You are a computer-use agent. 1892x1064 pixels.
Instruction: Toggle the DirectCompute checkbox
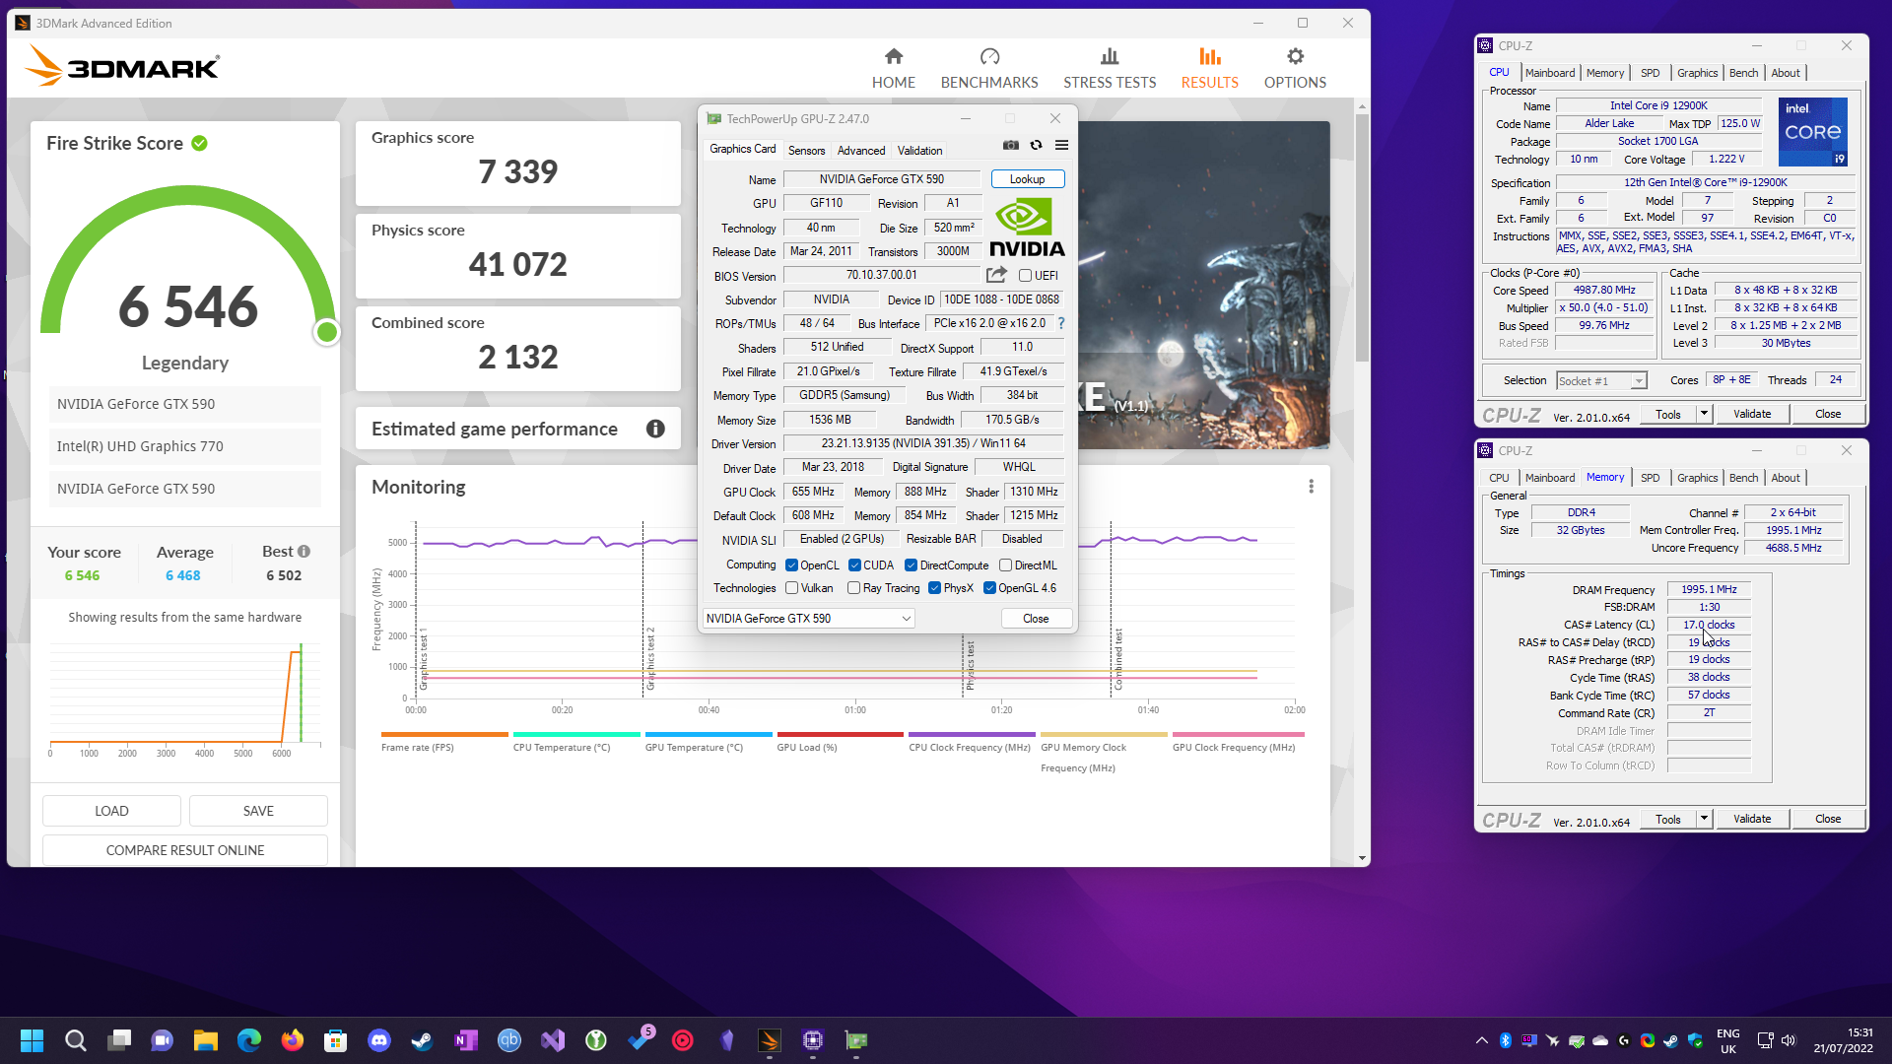pos(911,565)
